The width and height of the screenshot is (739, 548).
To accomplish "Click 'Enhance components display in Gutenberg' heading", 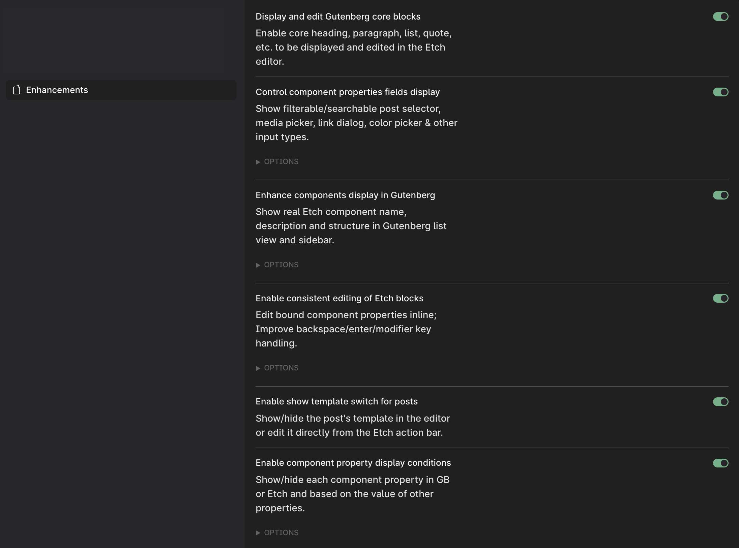I will (x=345, y=195).
